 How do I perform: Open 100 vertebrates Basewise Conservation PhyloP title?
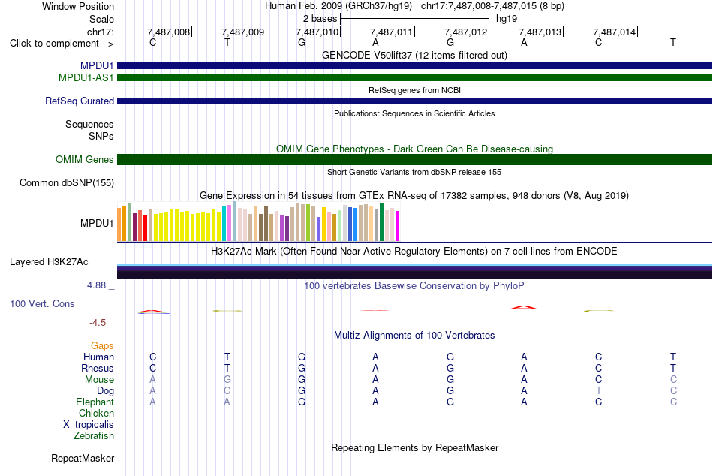point(414,286)
